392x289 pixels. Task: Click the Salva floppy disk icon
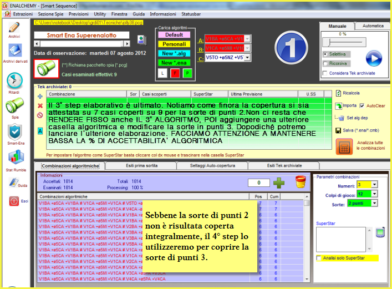click(338, 130)
